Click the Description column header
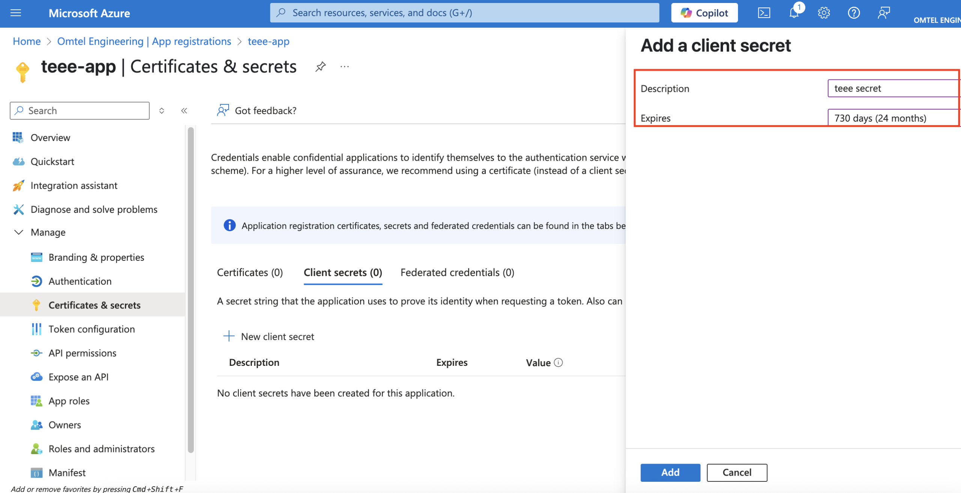The image size is (961, 493). click(254, 362)
